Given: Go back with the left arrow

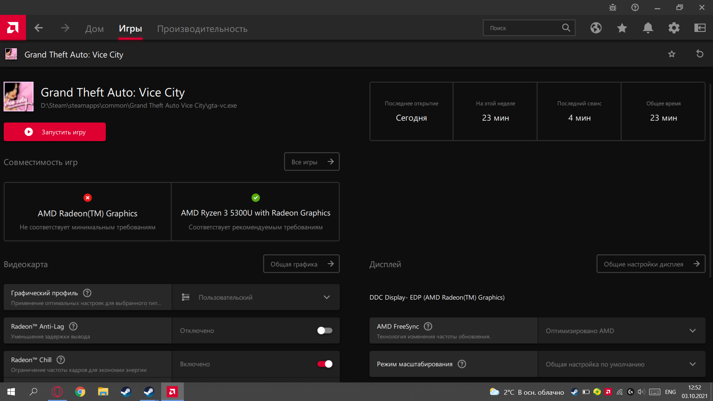Looking at the screenshot, I should pos(39,28).
